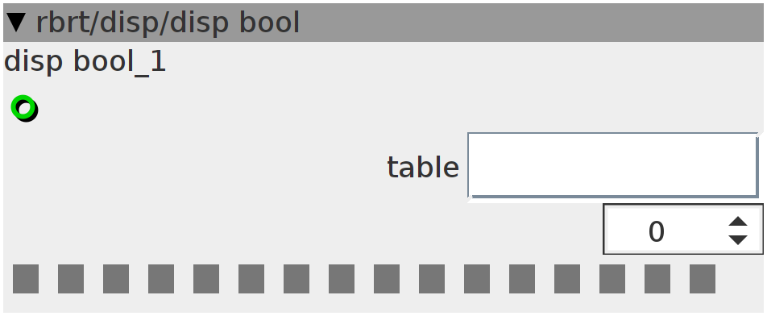This screenshot has height=316, width=767.
Task: Select the disp bool_1 label
Action: click(x=85, y=62)
